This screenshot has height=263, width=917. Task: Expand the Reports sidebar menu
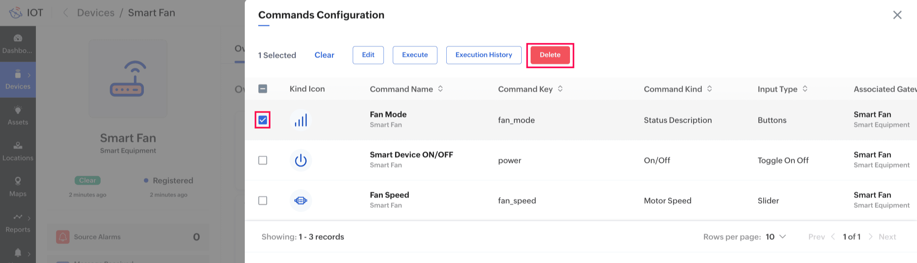[x=18, y=223]
